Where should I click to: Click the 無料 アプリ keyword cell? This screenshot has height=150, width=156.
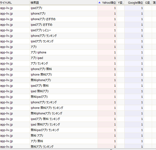click(64, 135)
